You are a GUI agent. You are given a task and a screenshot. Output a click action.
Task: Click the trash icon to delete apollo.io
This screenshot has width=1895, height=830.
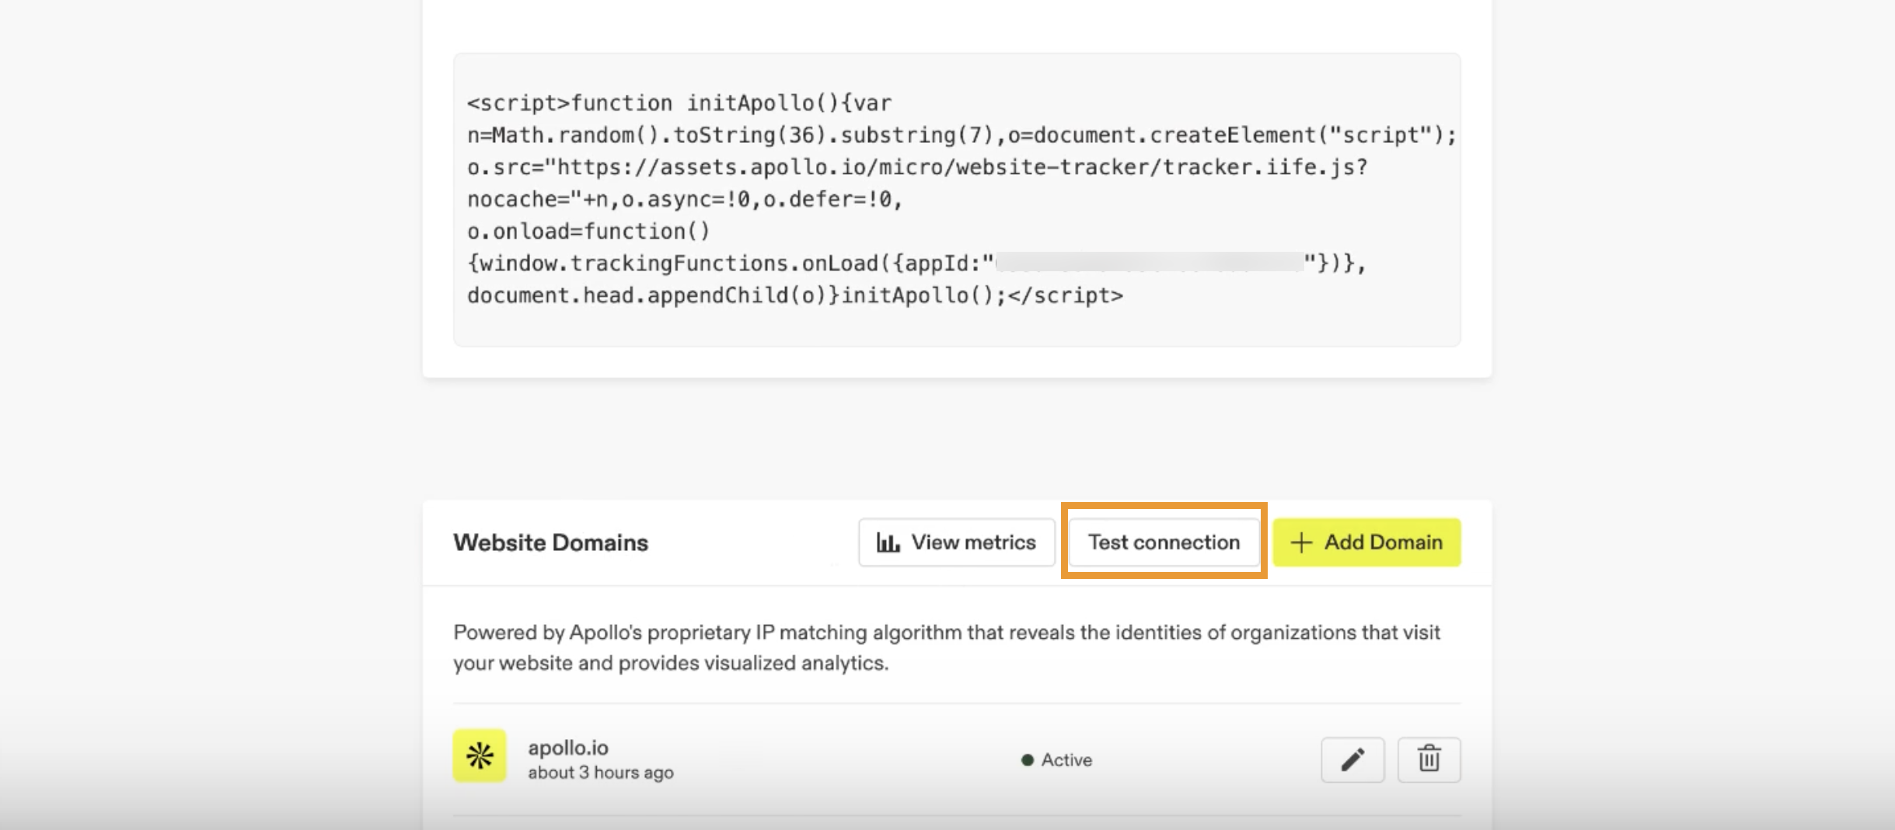pos(1430,759)
